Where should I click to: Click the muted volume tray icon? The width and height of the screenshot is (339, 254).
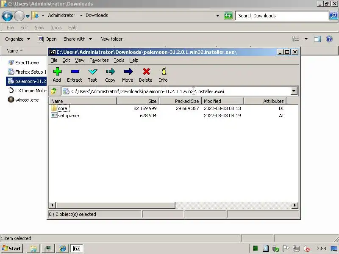pyautogui.click(x=306, y=248)
